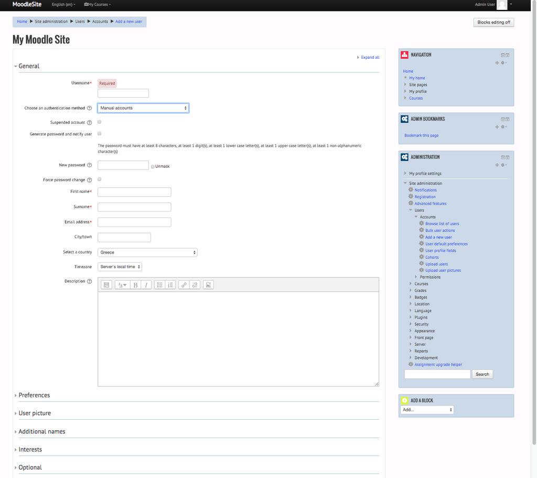Screen dimensions: 537x478
Task: Collapse the General section
Action: [x=29, y=66]
